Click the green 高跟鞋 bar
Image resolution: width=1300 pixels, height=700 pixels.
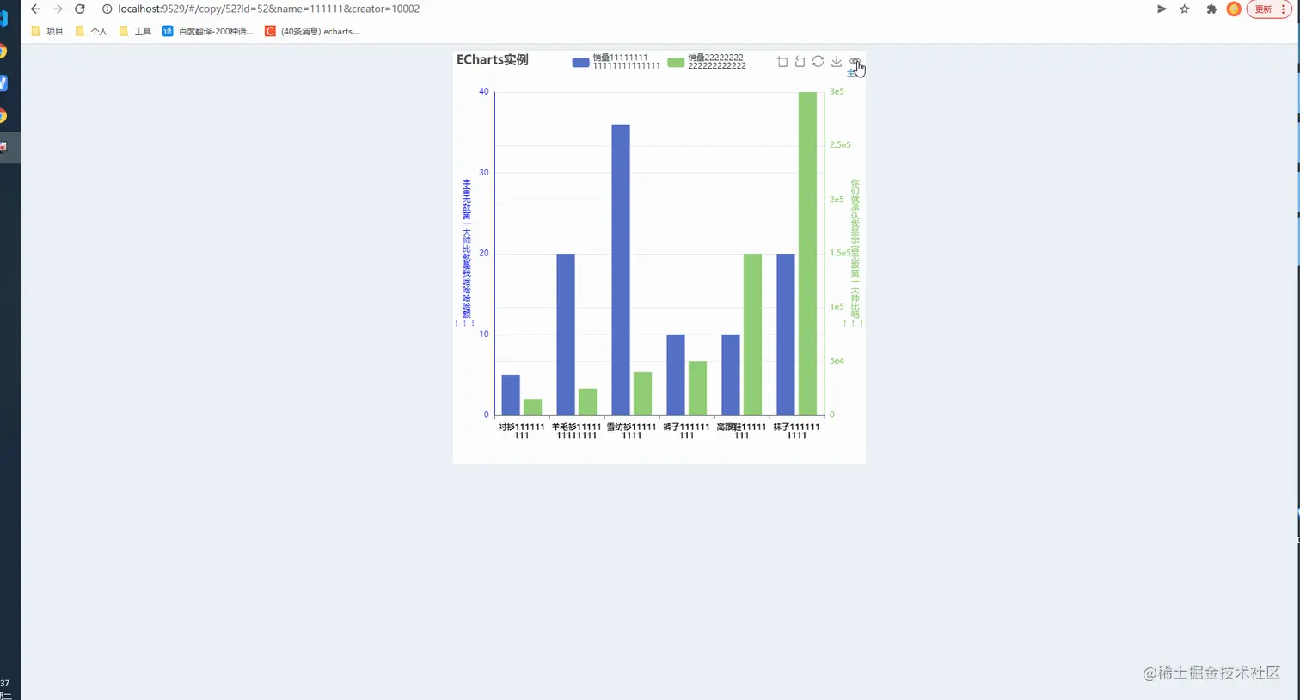(752, 335)
